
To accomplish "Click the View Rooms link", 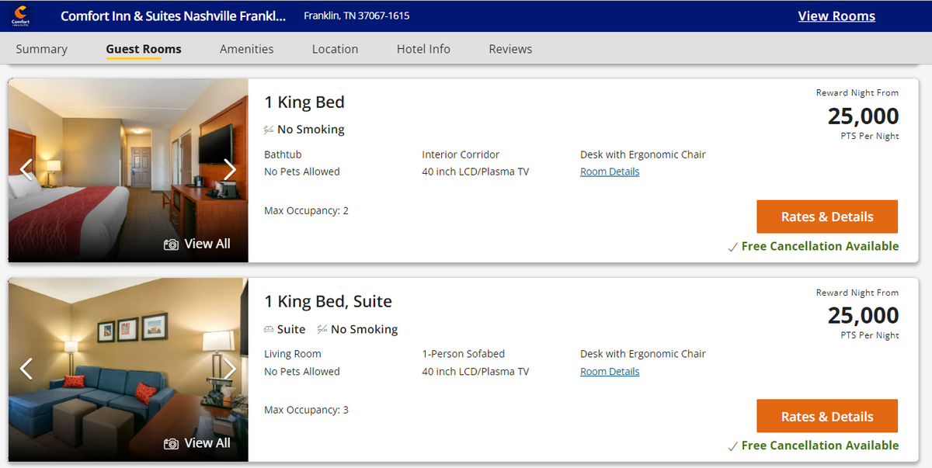I will click(x=836, y=16).
